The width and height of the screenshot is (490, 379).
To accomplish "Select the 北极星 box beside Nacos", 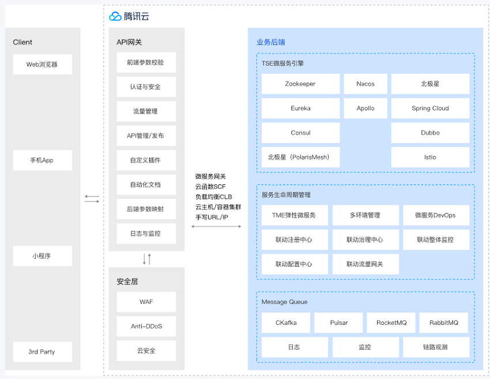I will (430, 84).
